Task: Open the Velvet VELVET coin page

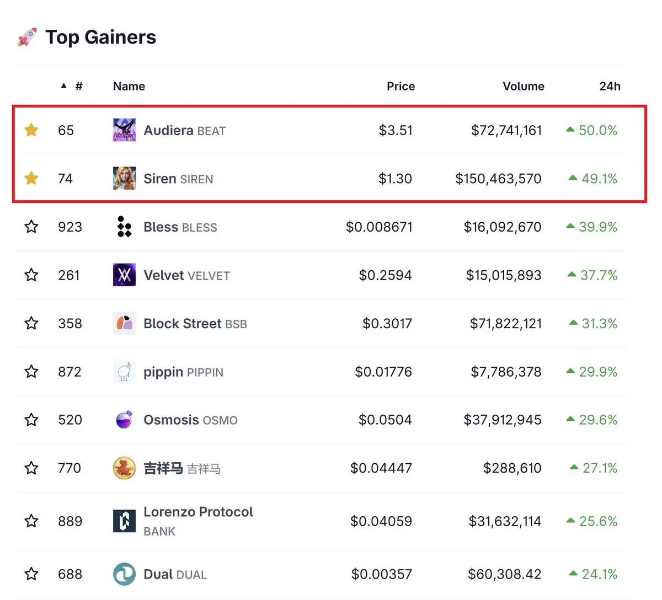Action: point(186,275)
